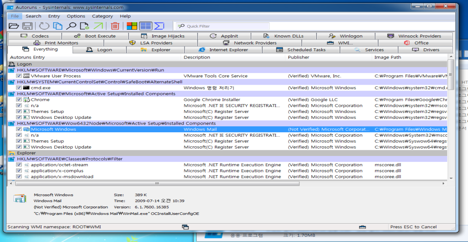
Task: Click the vertical scrollbar up arrow
Action: [x=451, y=57]
